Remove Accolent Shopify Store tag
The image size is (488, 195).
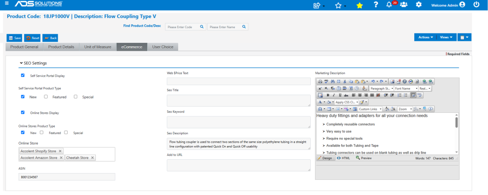60,151
